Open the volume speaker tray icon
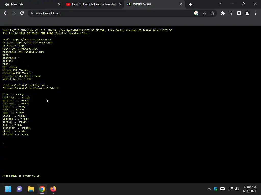Viewport: 261px width, 195px height. 237,189
